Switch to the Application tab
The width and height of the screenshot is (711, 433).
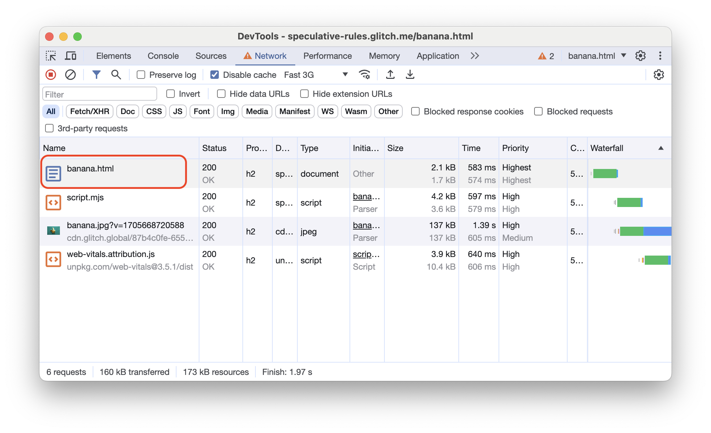(438, 56)
